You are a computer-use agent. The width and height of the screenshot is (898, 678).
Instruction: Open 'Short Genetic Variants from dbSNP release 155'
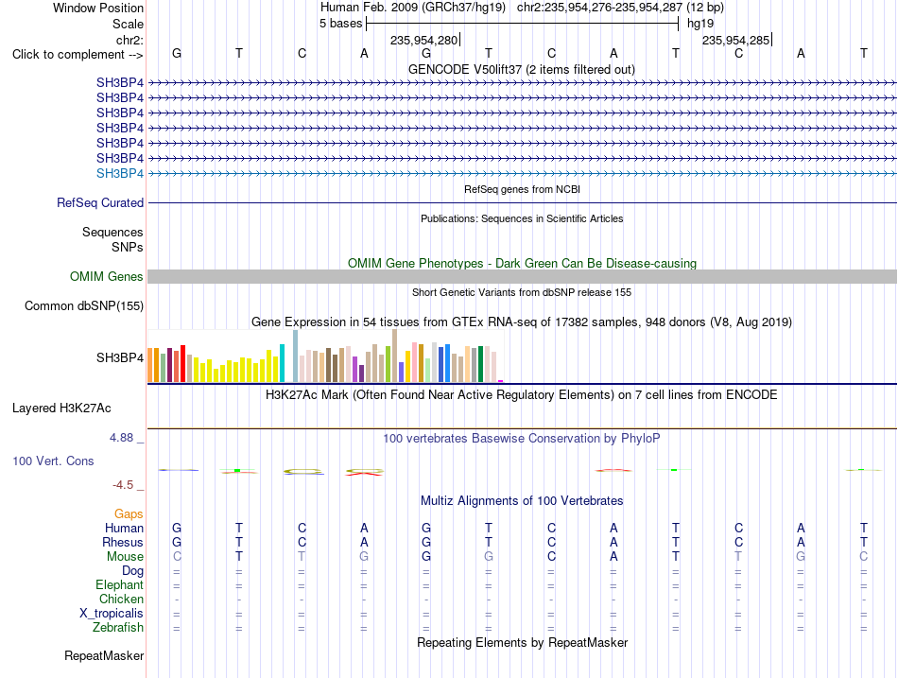click(x=522, y=292)
